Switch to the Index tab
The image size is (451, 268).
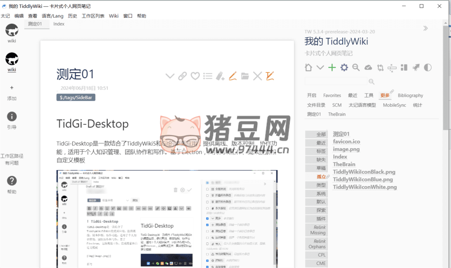click(x=59, y=24)
